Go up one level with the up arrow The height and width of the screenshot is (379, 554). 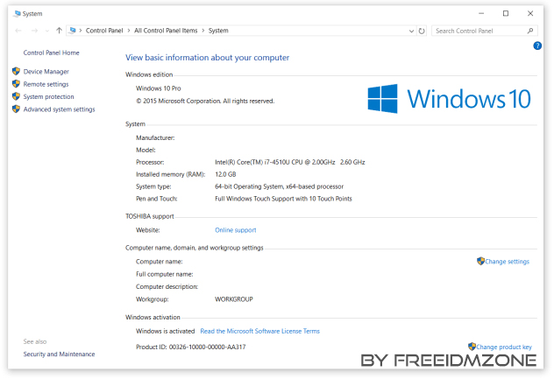coord(59,31)
